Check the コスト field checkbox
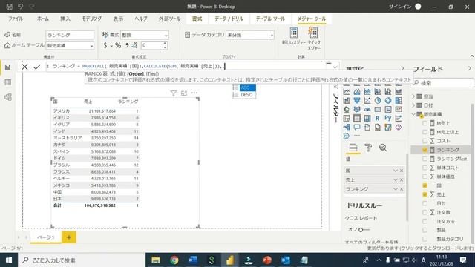 point(425,141)
